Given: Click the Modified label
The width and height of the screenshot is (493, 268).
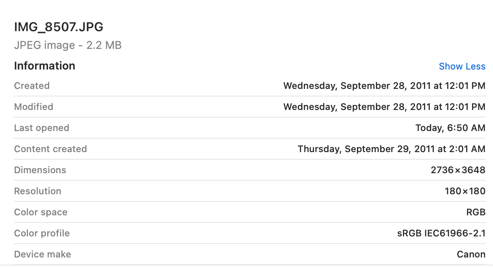Looking at the screenshot, I should (34, 107).
